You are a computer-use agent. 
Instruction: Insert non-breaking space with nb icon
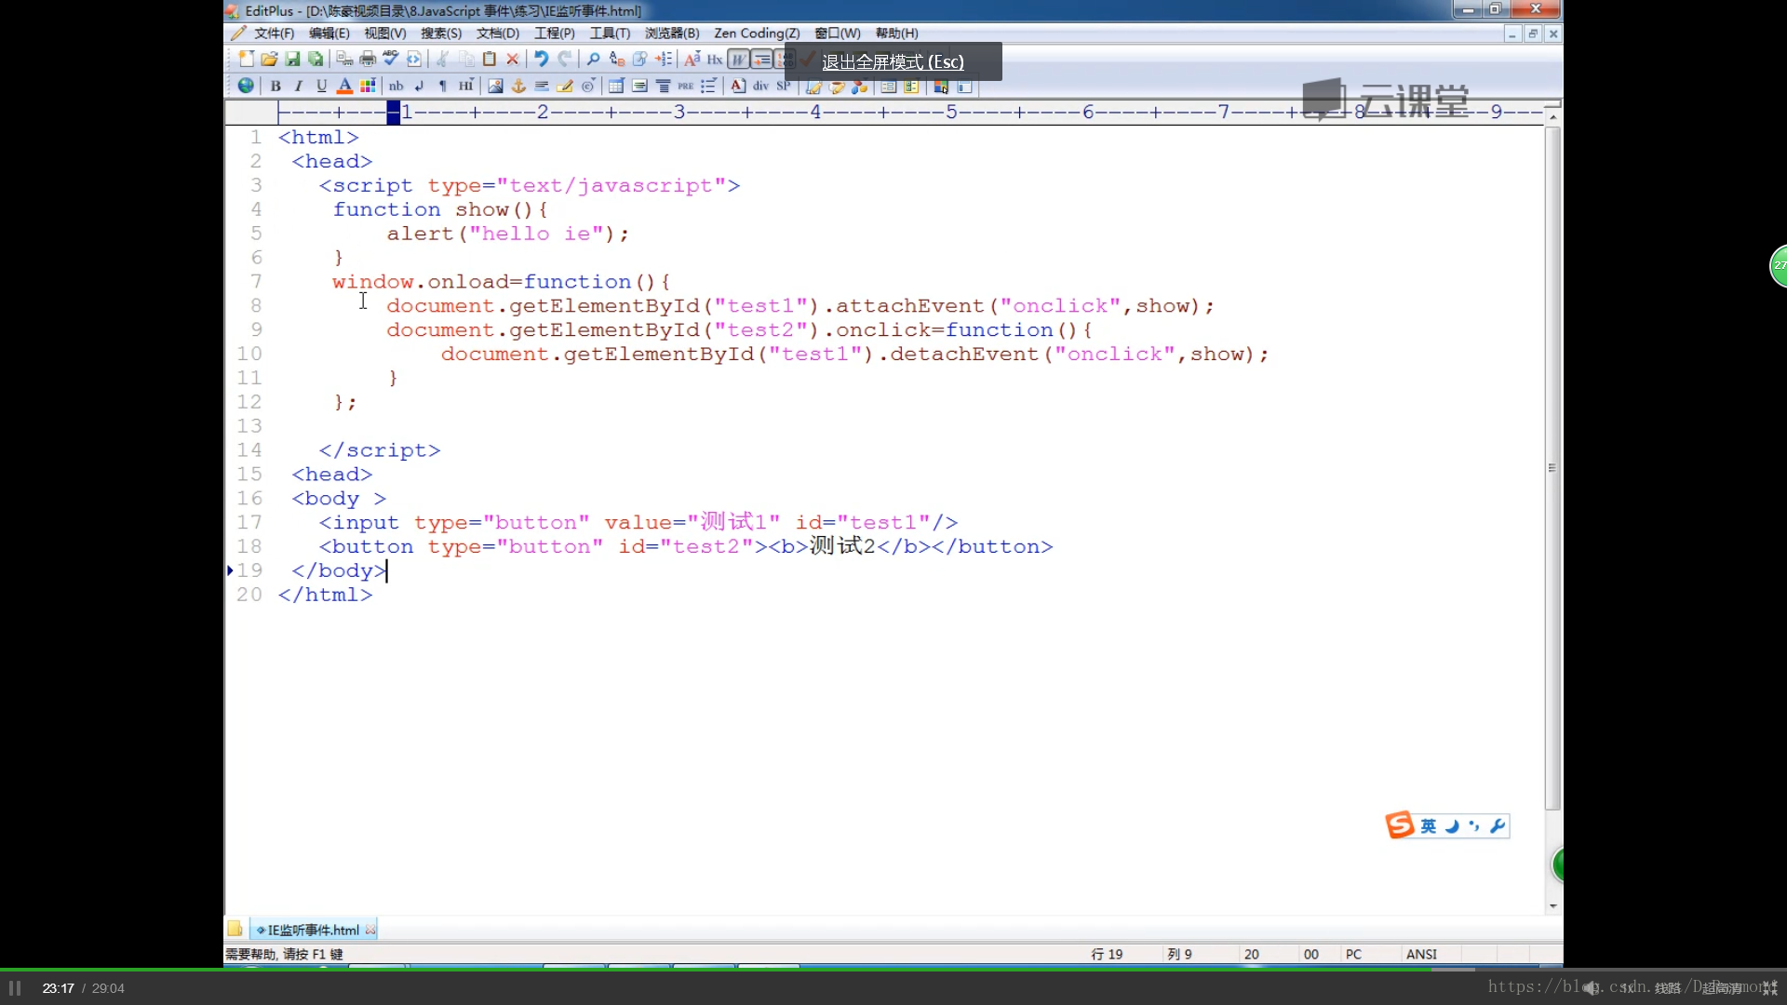click(396, 86)
